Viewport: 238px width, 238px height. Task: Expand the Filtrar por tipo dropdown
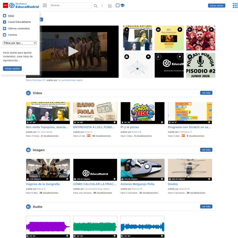[20, 43]
